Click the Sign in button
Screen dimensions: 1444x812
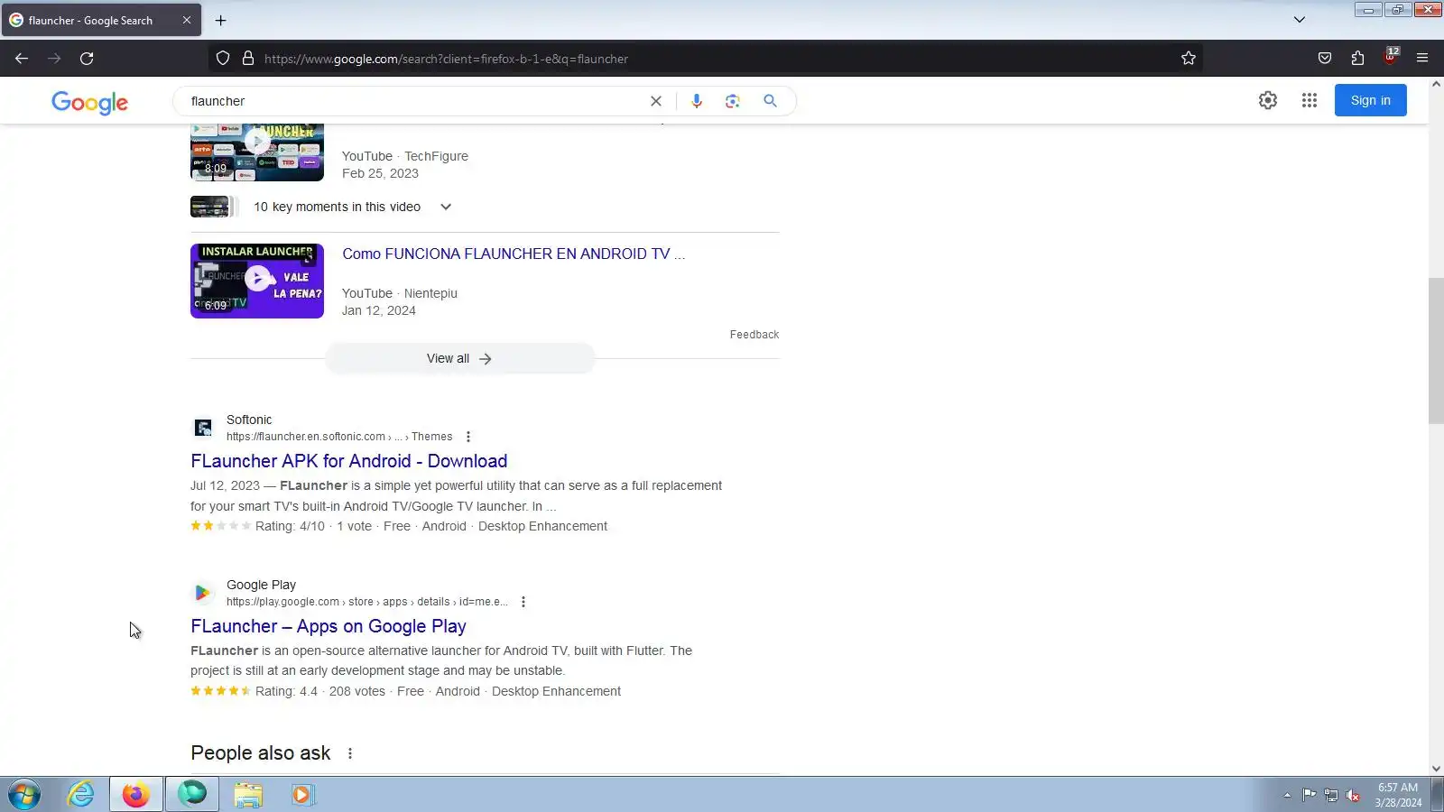(x=1370, y=101)
